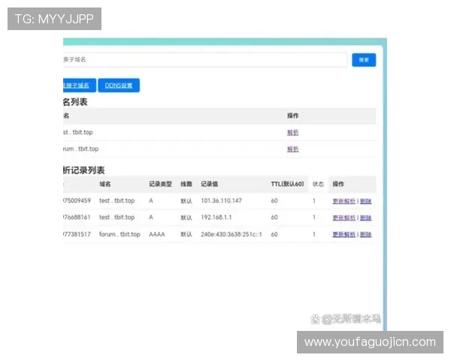Select record ID ending 75009459

(x=77, y=201)
